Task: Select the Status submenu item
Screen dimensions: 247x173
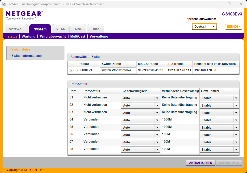Action: coord(12,37)
